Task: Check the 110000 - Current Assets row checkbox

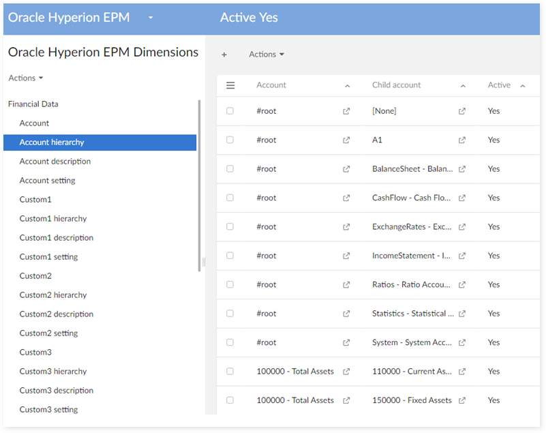Action: pos(230,372)
